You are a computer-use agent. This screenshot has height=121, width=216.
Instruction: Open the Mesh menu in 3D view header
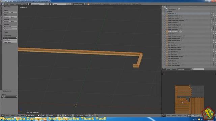(x=23, y=116)
